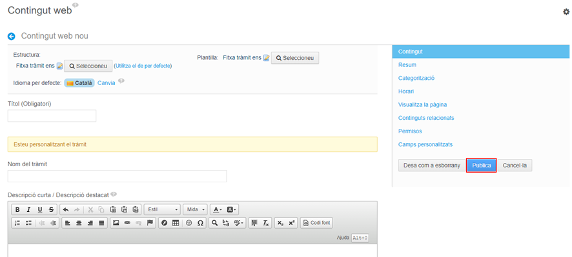Edit the Plantilla Fitxa tràmit icon

tap(266, 58)
